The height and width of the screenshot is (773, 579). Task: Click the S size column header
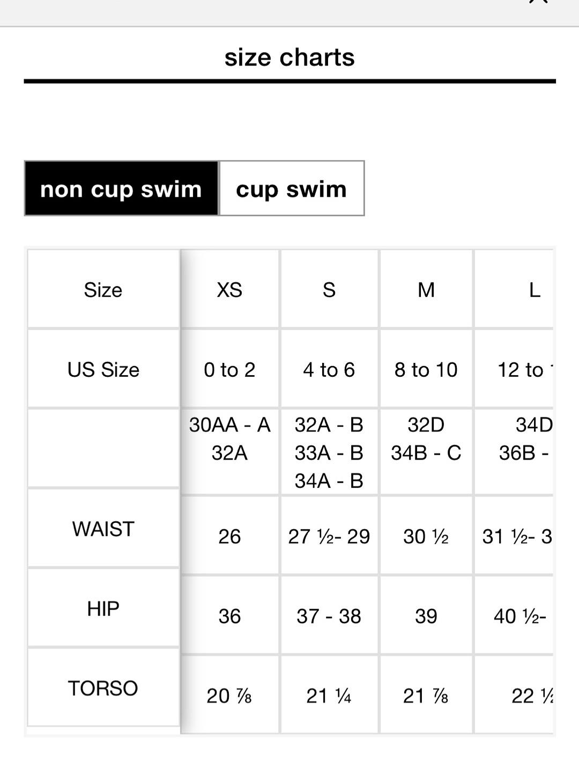(329, 290)
